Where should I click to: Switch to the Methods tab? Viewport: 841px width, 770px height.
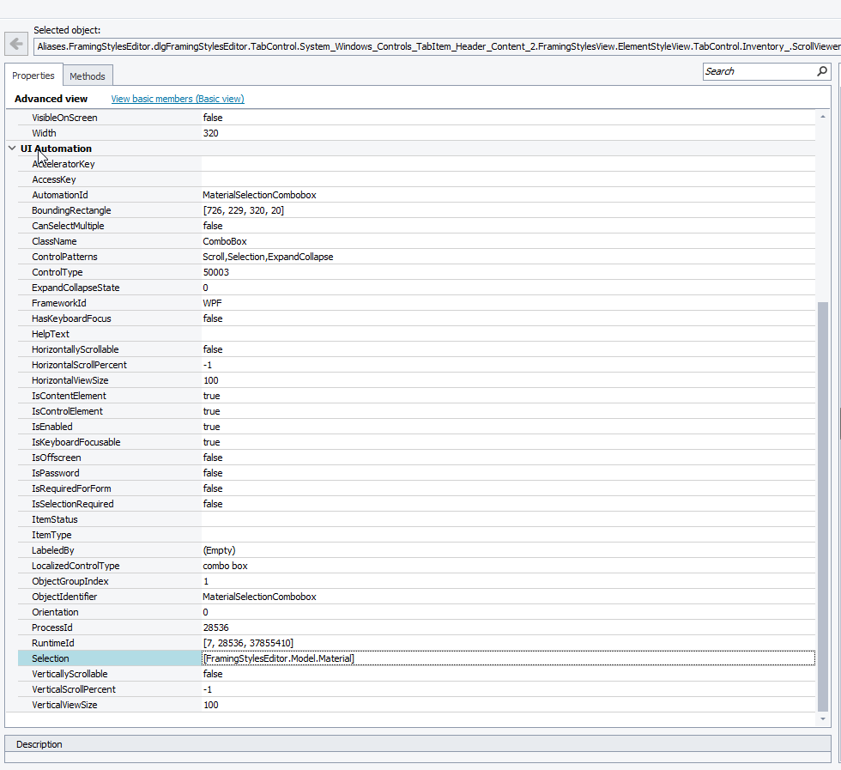pyautogui.click(x=88, y=76)
